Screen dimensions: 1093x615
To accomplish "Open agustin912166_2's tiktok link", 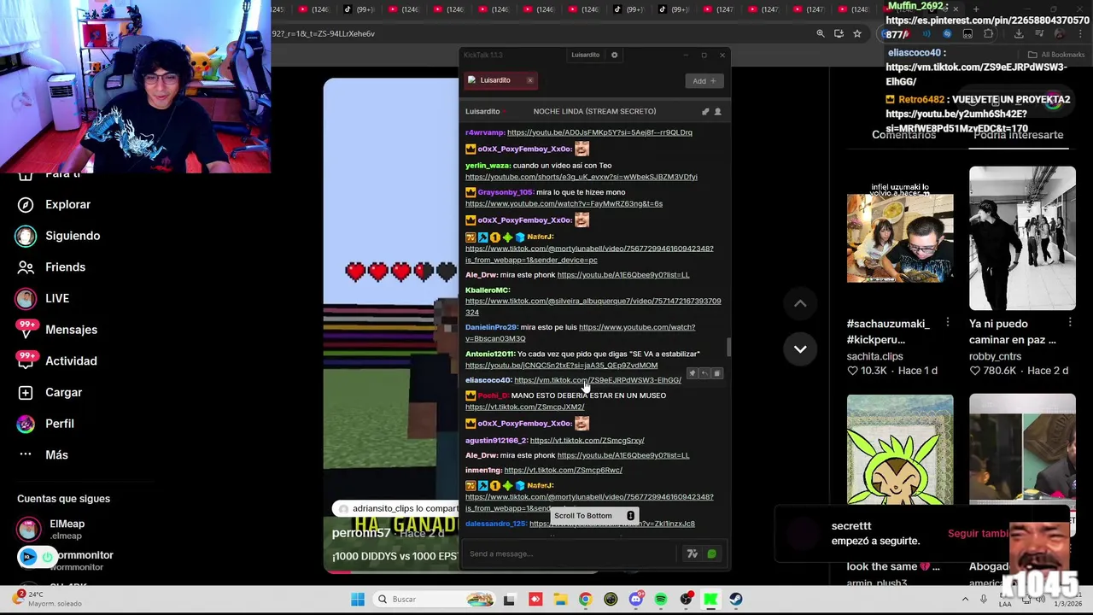I will click(x=587, y=441).
